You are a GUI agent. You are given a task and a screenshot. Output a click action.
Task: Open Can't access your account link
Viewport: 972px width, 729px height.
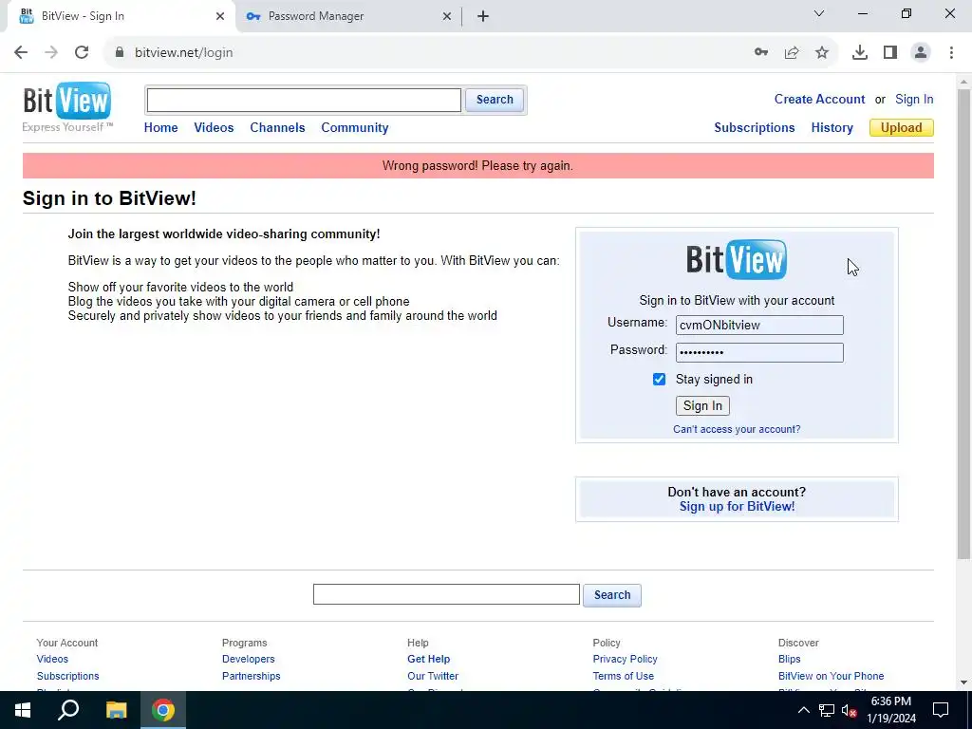(x=737, y=429)
